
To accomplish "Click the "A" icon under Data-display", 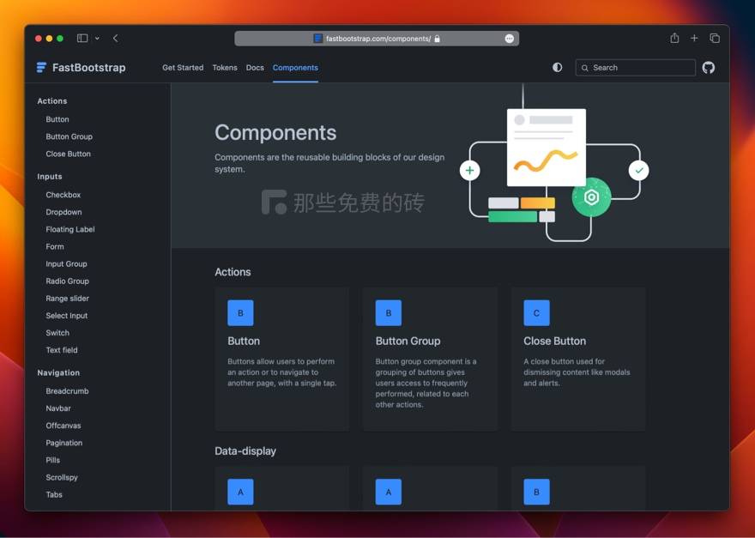I will 240,492.
